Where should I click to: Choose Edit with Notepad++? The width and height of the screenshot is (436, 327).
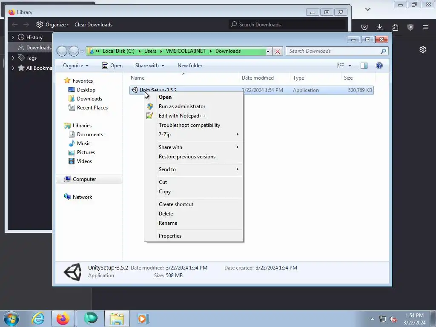(182, 116)
